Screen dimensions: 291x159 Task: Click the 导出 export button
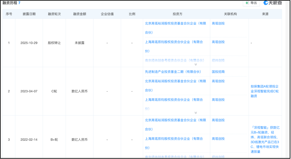pos(251,3)
